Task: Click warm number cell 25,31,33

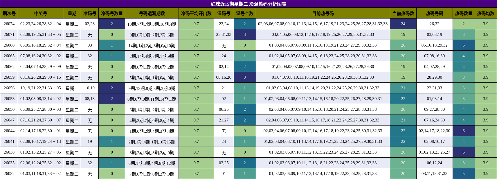Action: [224, 34]
